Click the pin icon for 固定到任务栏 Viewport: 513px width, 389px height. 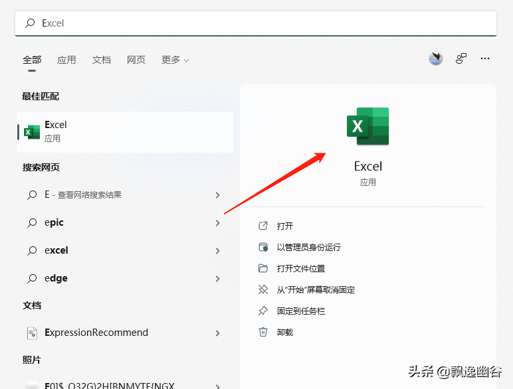click(263, 311)
